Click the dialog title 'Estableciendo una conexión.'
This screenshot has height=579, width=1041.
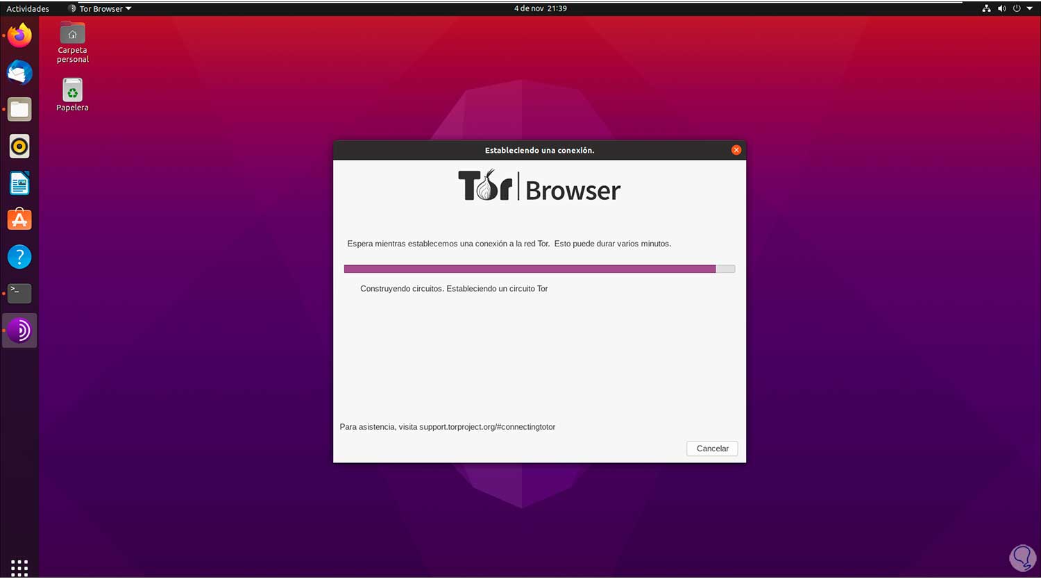tap(539, 150)
